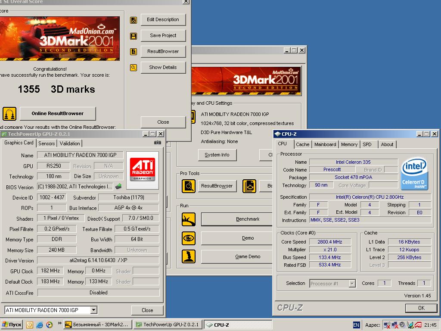The height and width of the screenshot is (331, 441).
Task: Click EN language indicator in taskbar
Action: [356, 325]
